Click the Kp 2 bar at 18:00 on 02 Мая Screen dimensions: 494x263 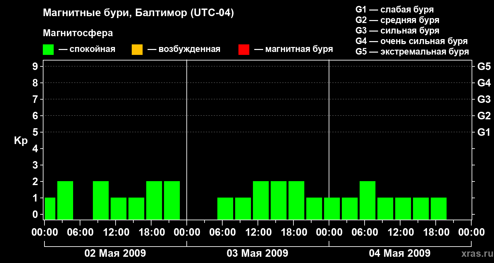154,200
